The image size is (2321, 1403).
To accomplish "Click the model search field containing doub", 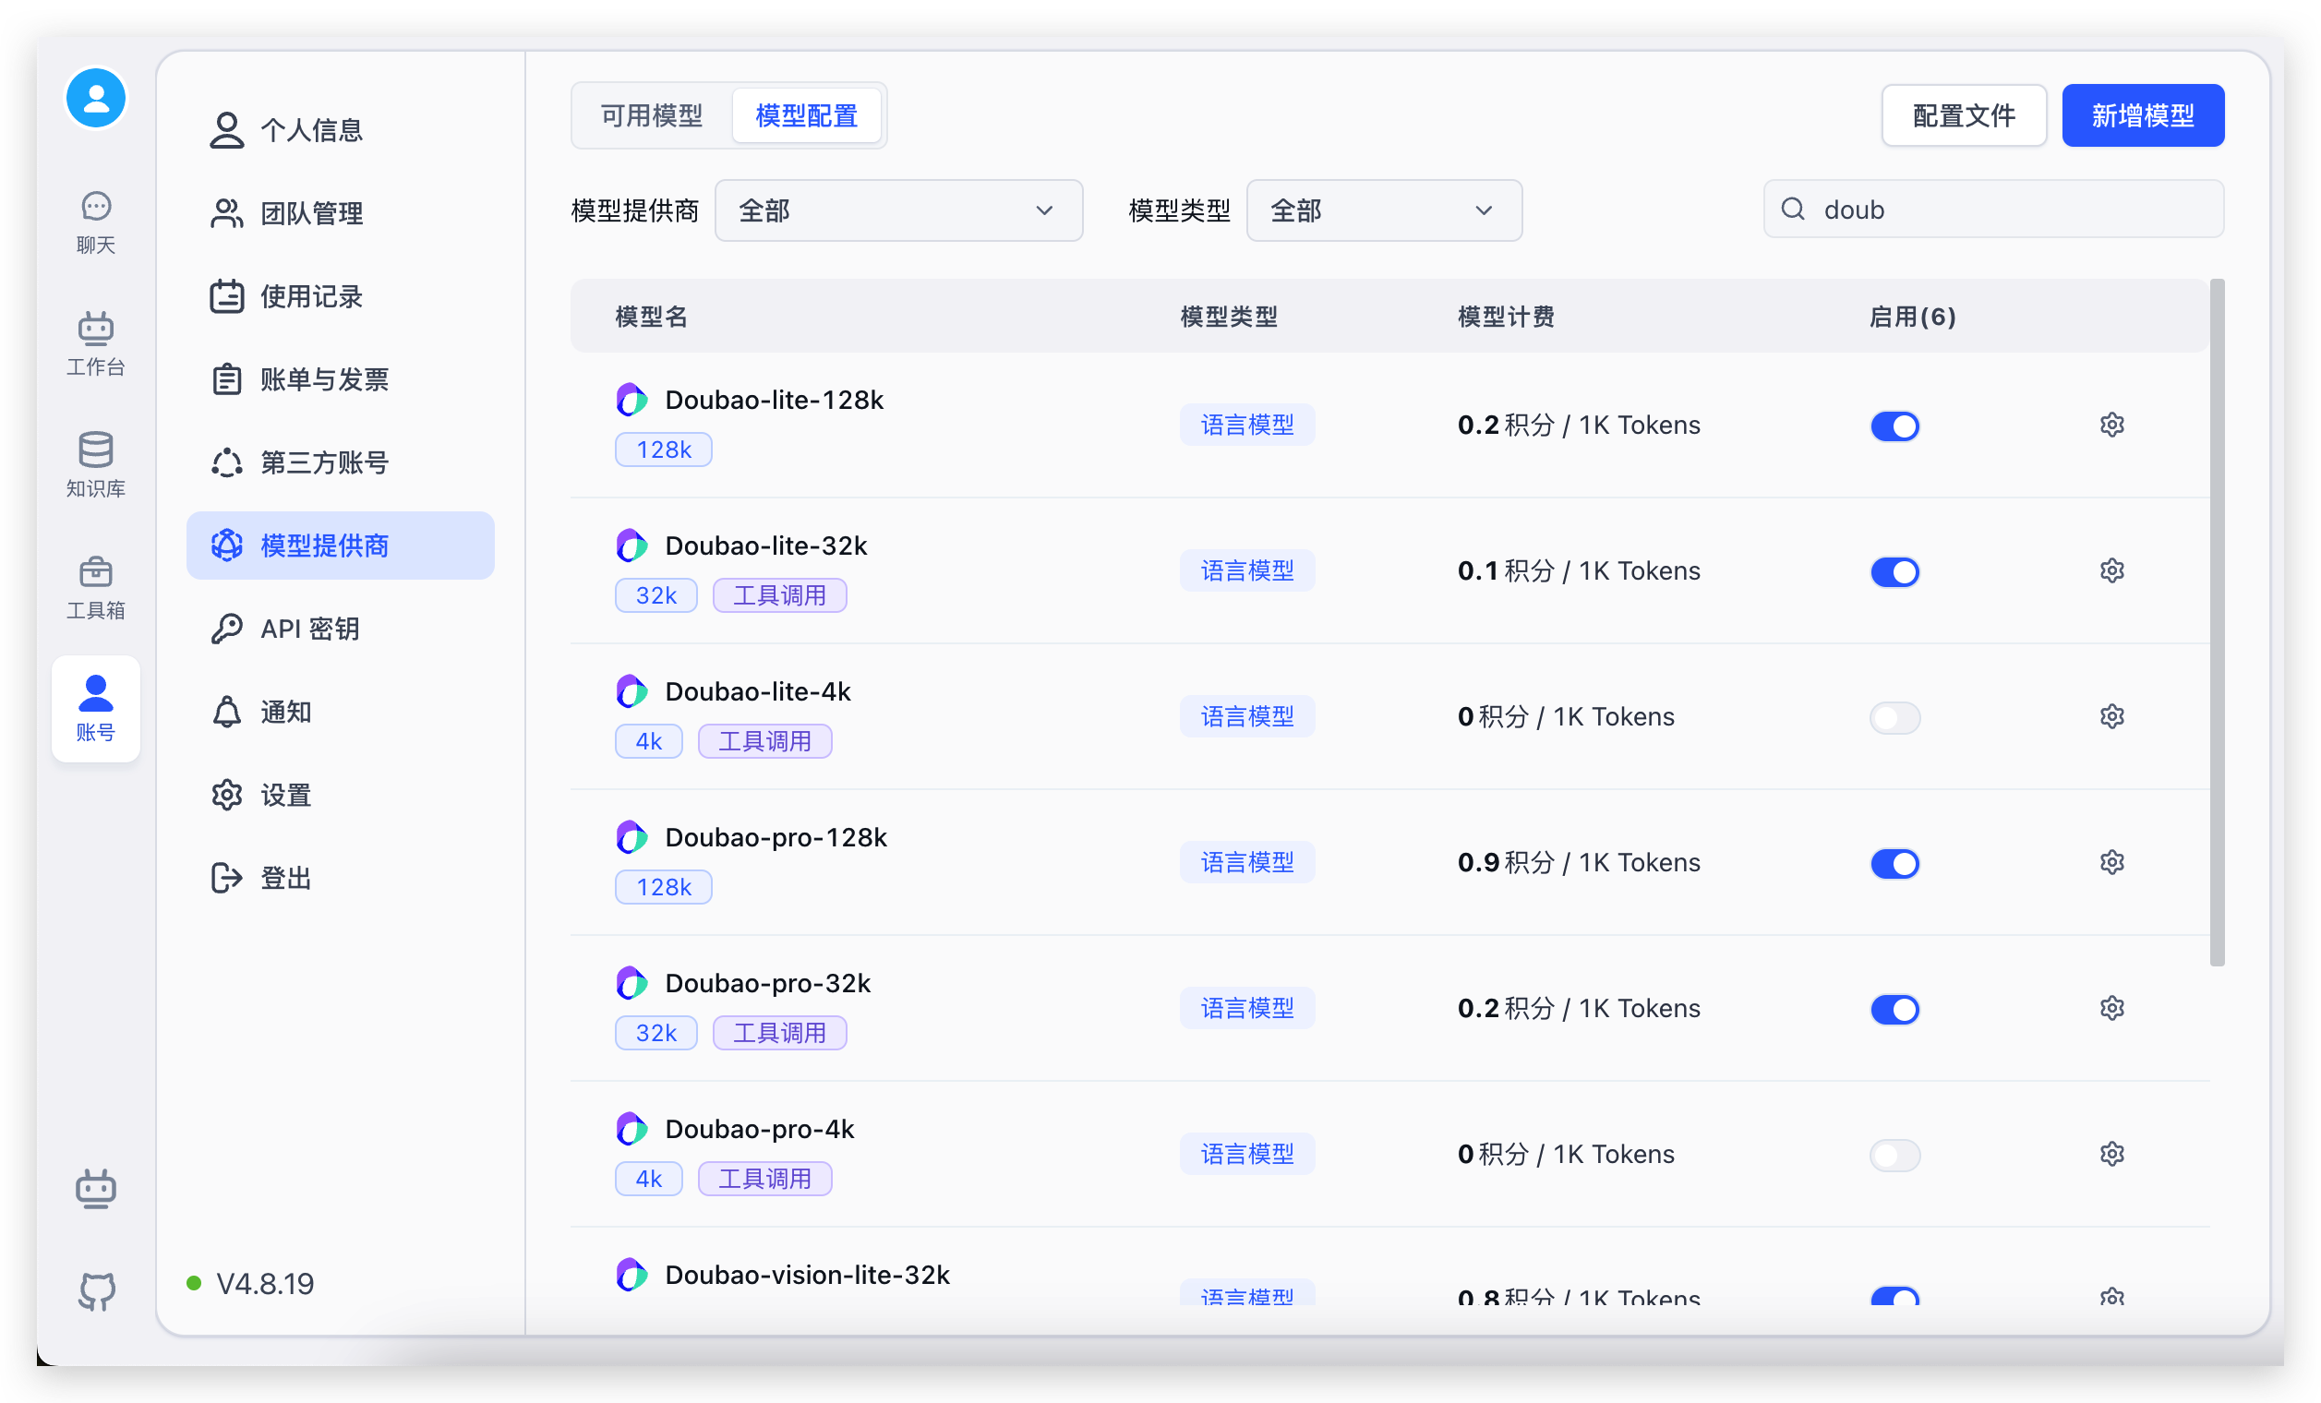I will tap(2006, 209).
